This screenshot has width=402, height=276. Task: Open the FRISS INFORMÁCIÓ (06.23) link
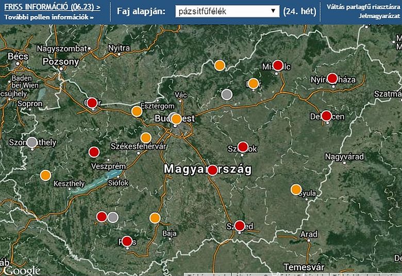click(x=52, y=8)
